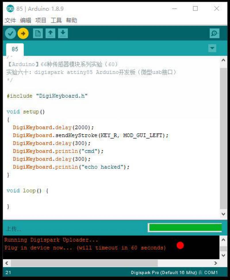Viewport: 230px width, 280px height.
Task: Open the Serial Monitor magnifier icon
Action: click(x=214, y=33)
